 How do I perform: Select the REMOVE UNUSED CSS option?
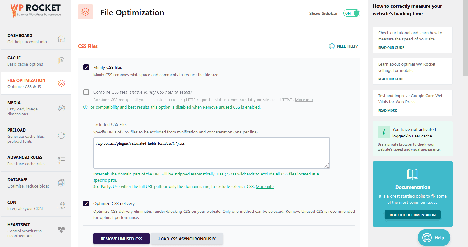point(121,239)
